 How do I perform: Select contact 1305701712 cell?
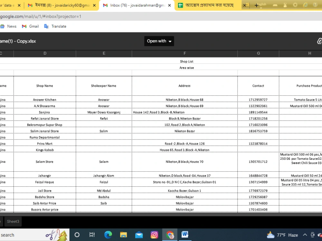[258, 162]
